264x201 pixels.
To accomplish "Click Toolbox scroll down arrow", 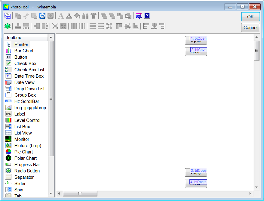I will click(x=51, y=193).
